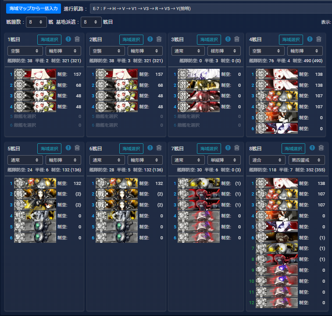Select escort ship 12 in 8戦目

click(277, 303)
